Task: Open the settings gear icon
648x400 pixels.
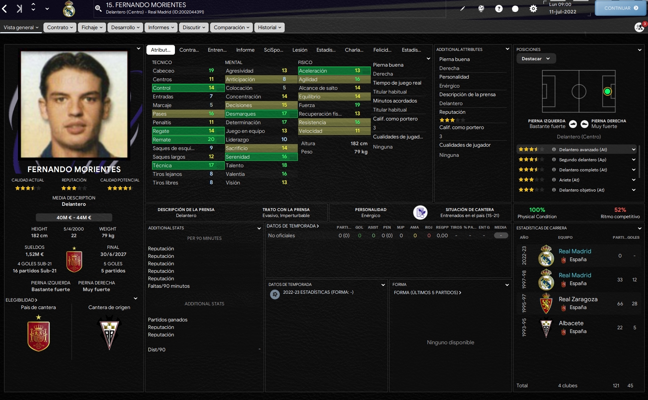Action: 533,9
